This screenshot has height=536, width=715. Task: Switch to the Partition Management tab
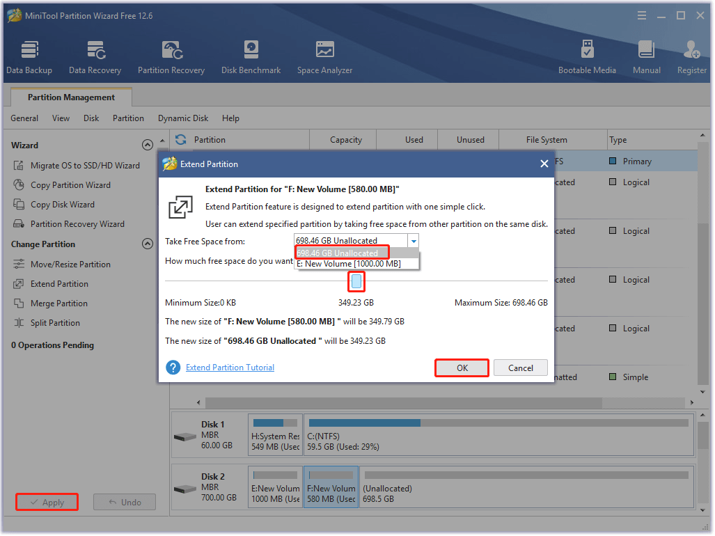pyautogui.click(x=71, y=97)
